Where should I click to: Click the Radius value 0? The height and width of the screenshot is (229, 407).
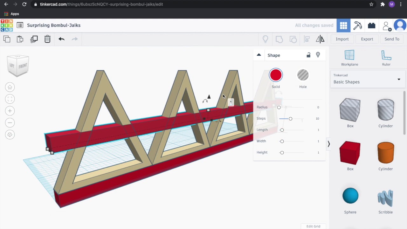click(318, 107)
